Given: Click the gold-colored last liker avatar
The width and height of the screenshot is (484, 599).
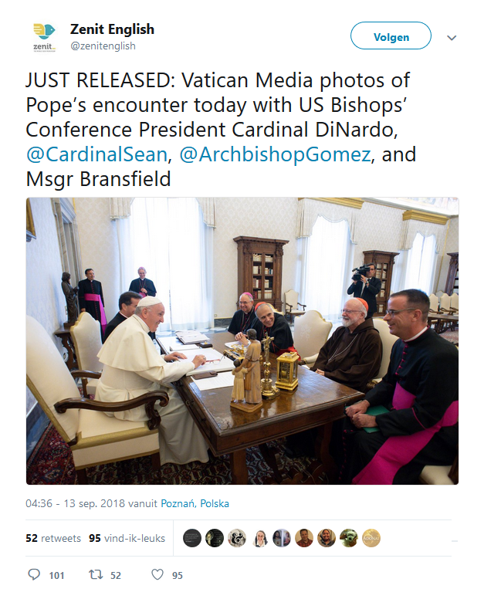Looking at the screenshot, I should 371,538.
